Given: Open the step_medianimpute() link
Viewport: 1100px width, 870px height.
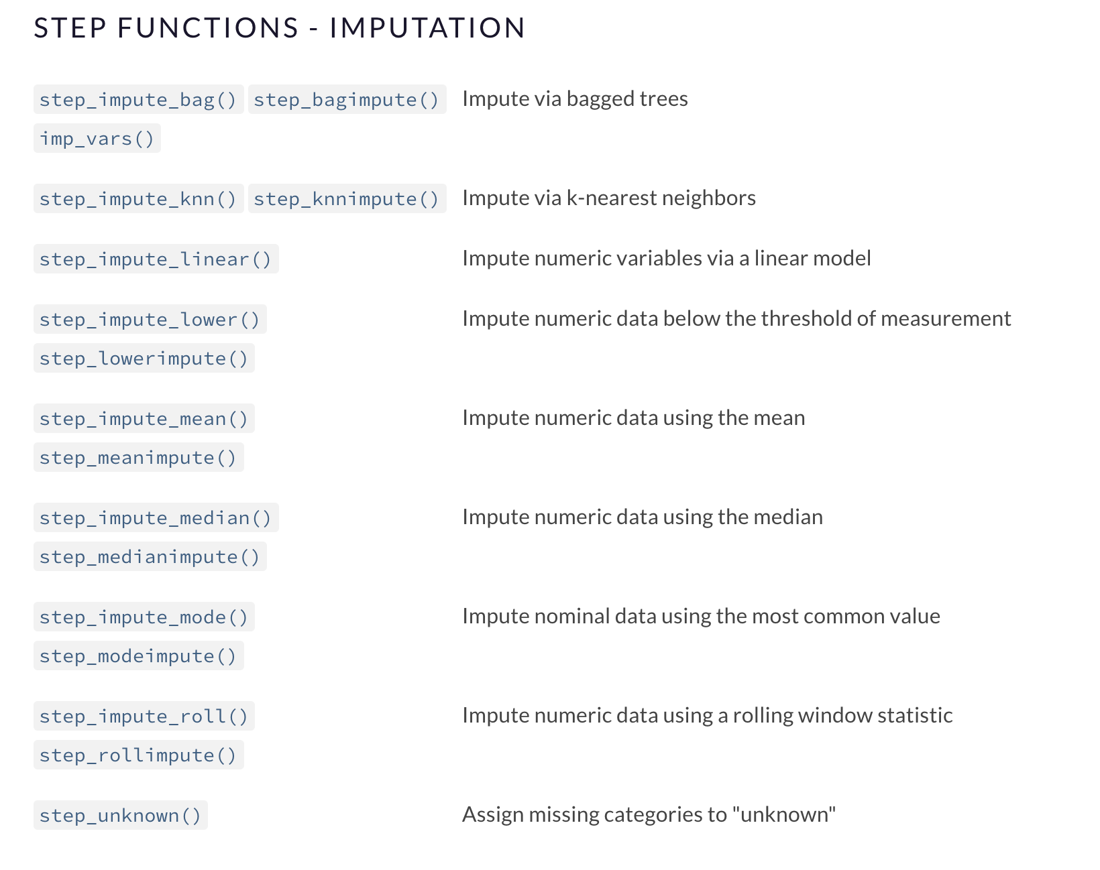Looking at the screenshot, I should pyautogui.click(x=150, y=557).
